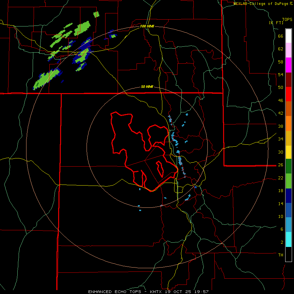Click the legend value 58

point(281,62)
